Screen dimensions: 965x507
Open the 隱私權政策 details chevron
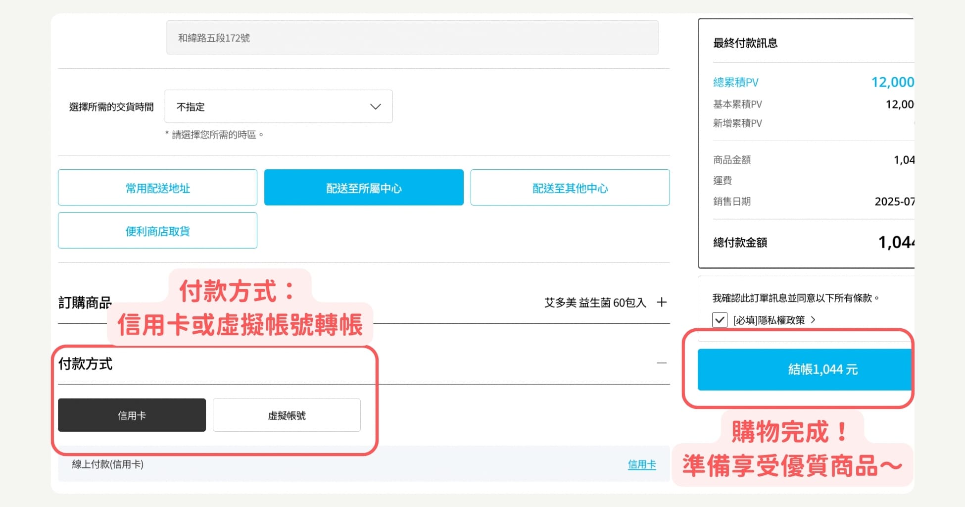point(813,320)
